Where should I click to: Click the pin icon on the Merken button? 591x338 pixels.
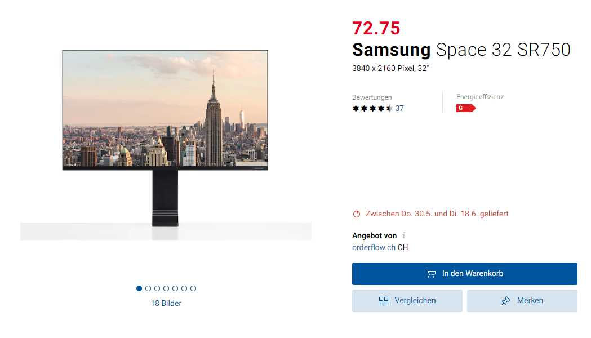click(506, 301)
